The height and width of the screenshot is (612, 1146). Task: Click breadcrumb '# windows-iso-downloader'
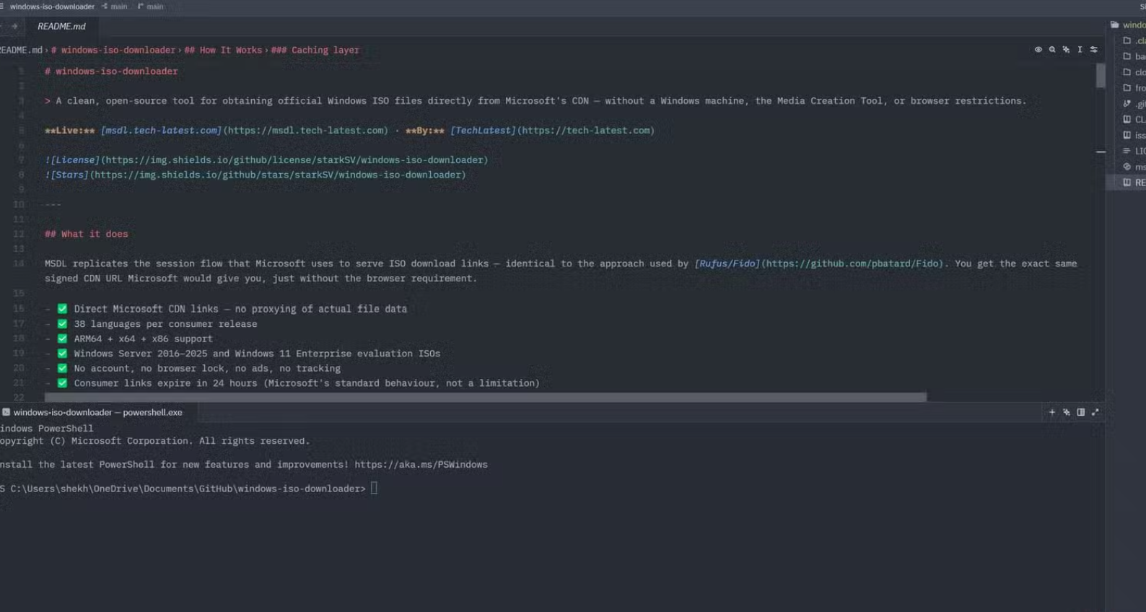113,51
